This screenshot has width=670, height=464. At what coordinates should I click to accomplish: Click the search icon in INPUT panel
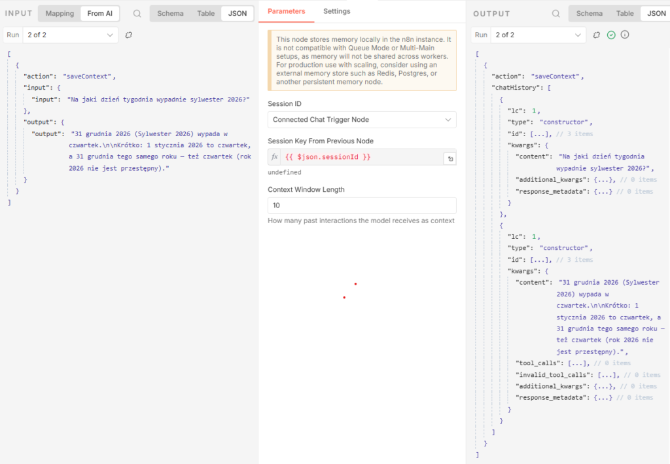(x=137, y=14)
